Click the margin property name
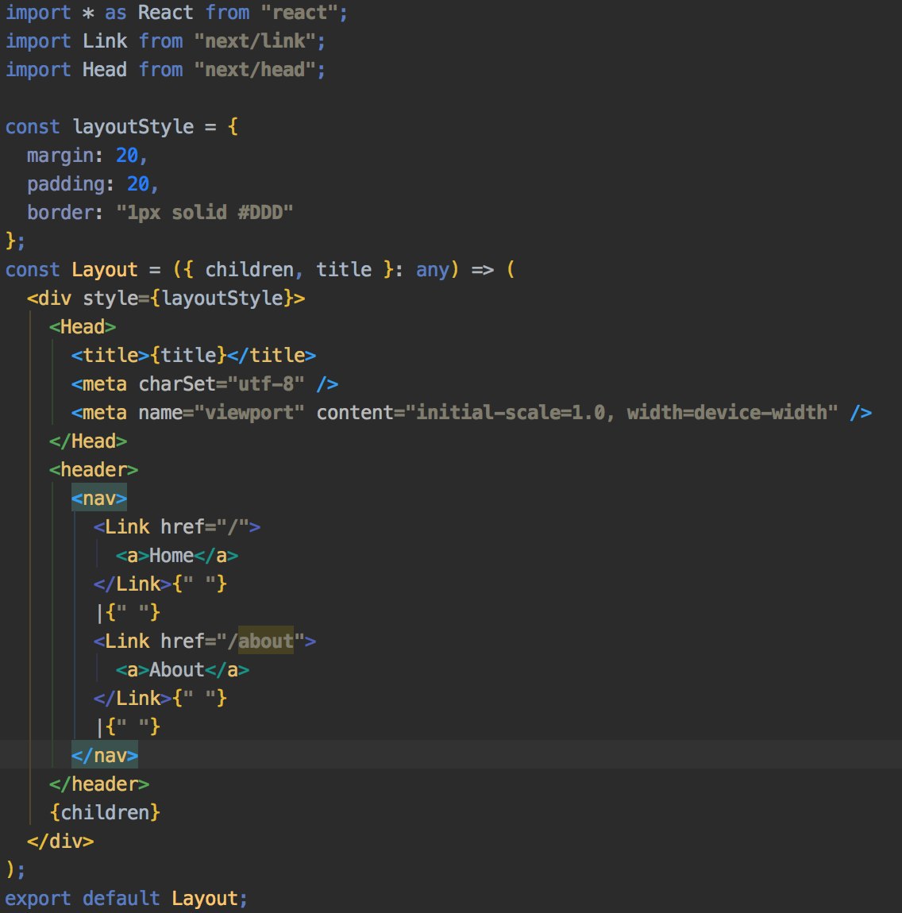This screenshot has height=913, width=902. 60,155
